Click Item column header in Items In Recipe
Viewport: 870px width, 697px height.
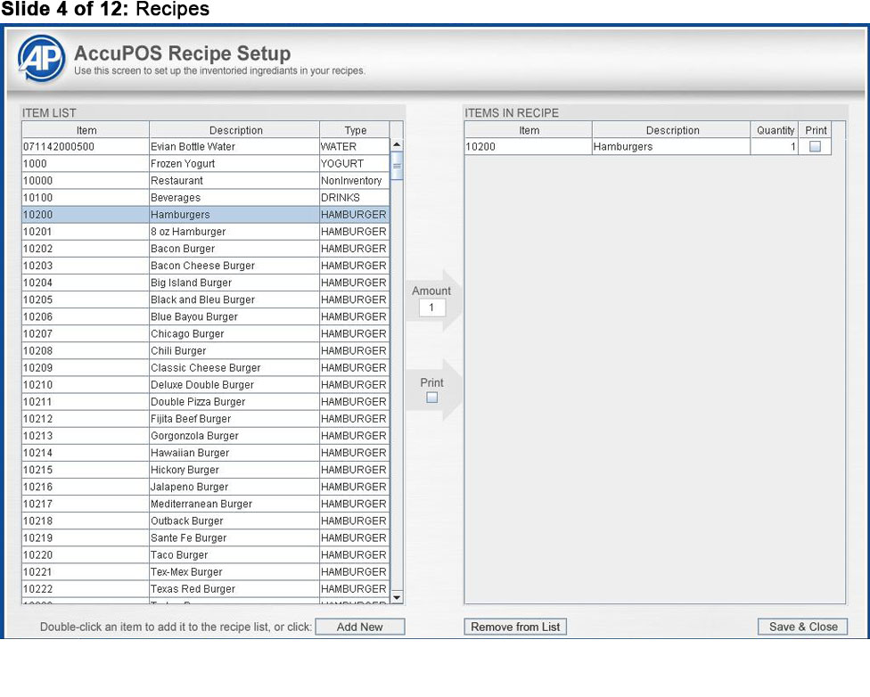(x=529, y=130)
